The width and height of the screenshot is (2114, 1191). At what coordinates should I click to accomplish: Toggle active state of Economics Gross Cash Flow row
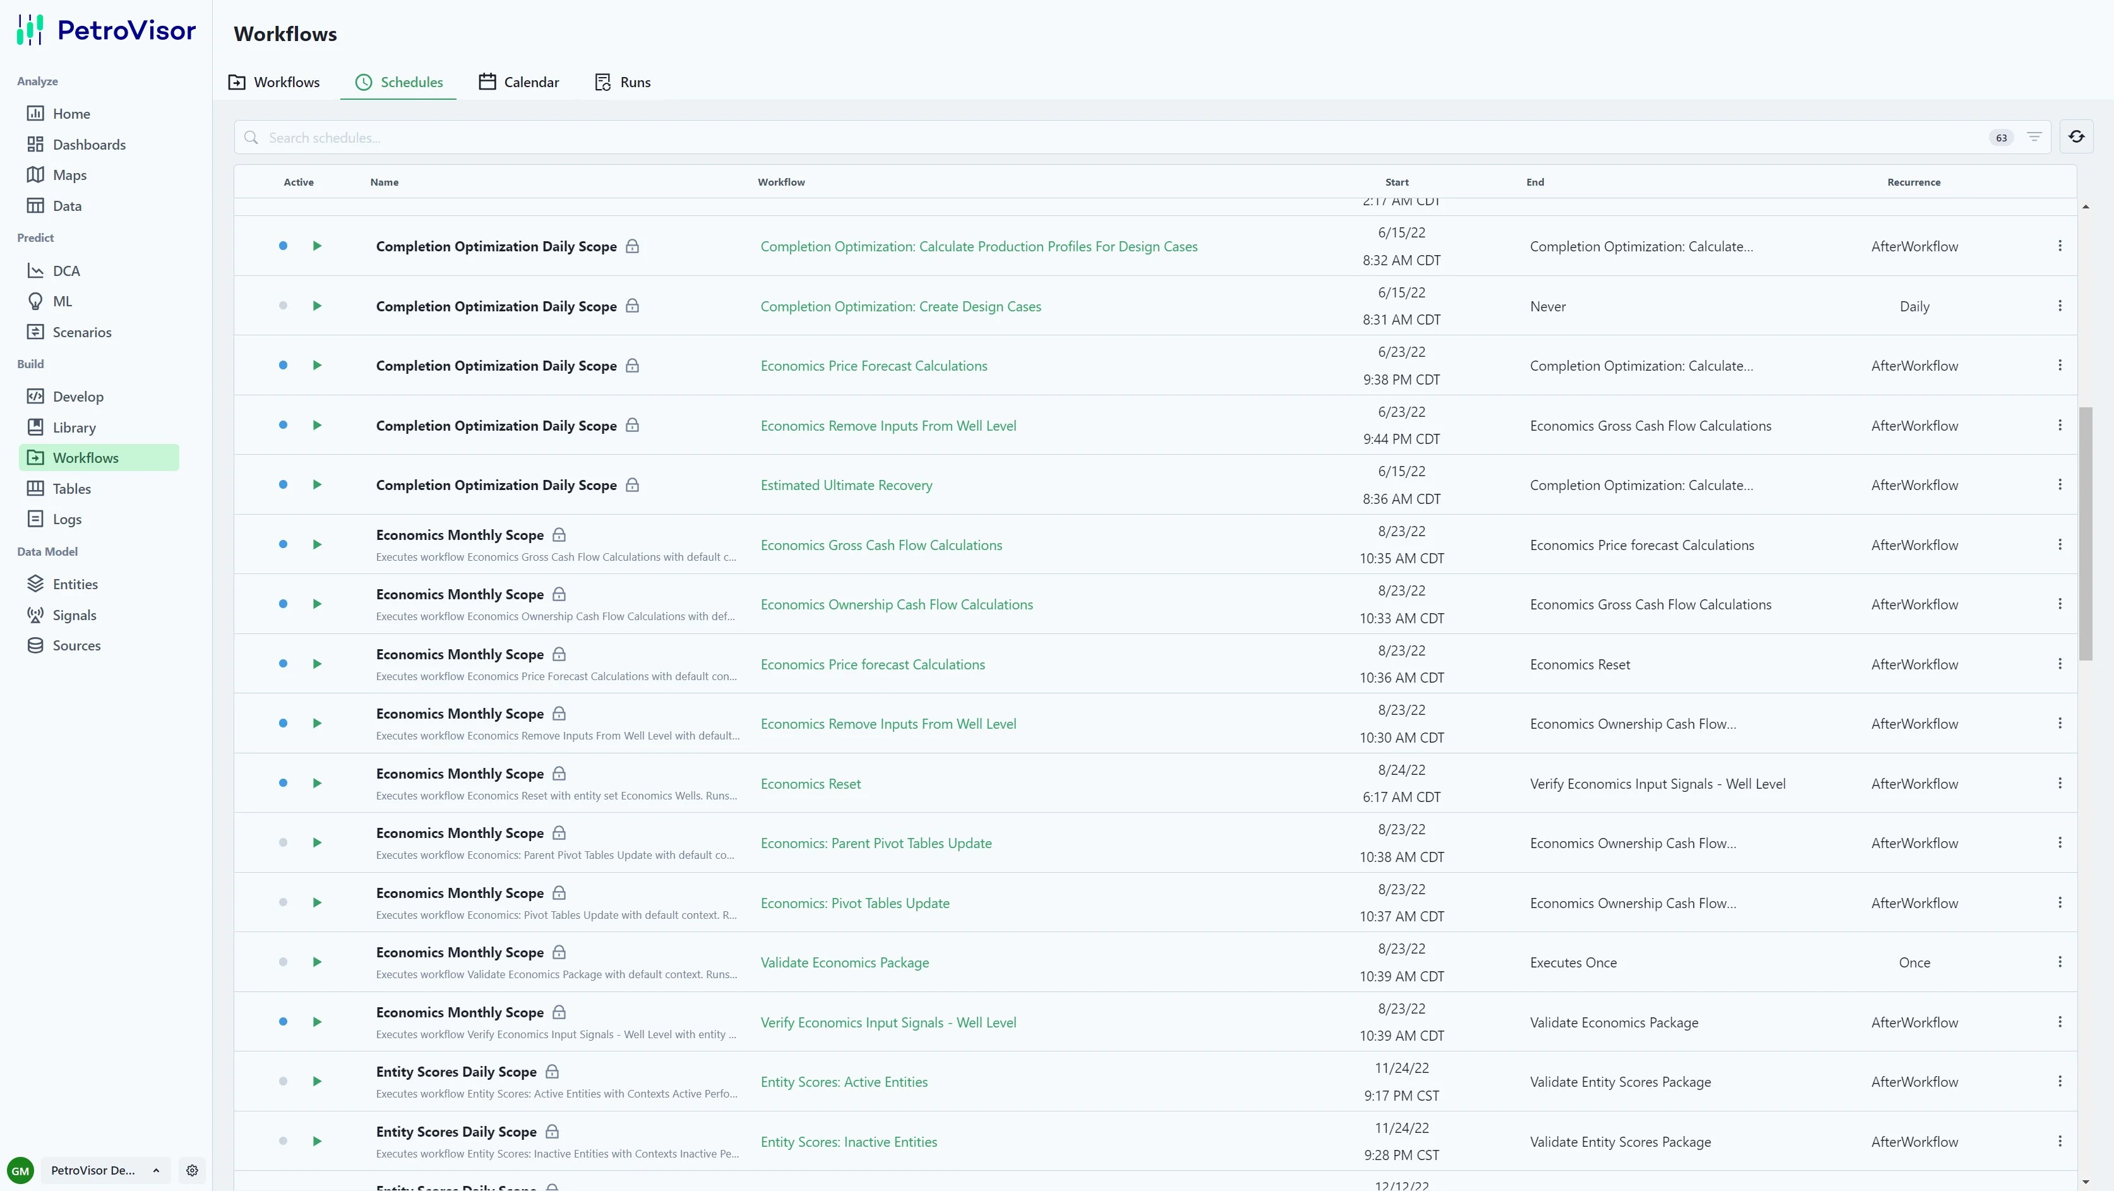point(283,544)
